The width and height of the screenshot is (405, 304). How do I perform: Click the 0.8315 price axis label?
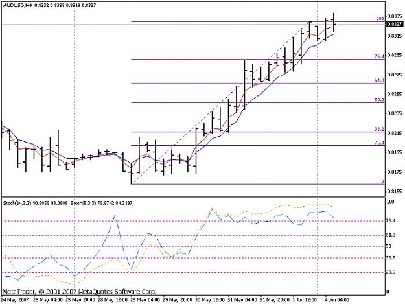(x=395, y=36)
